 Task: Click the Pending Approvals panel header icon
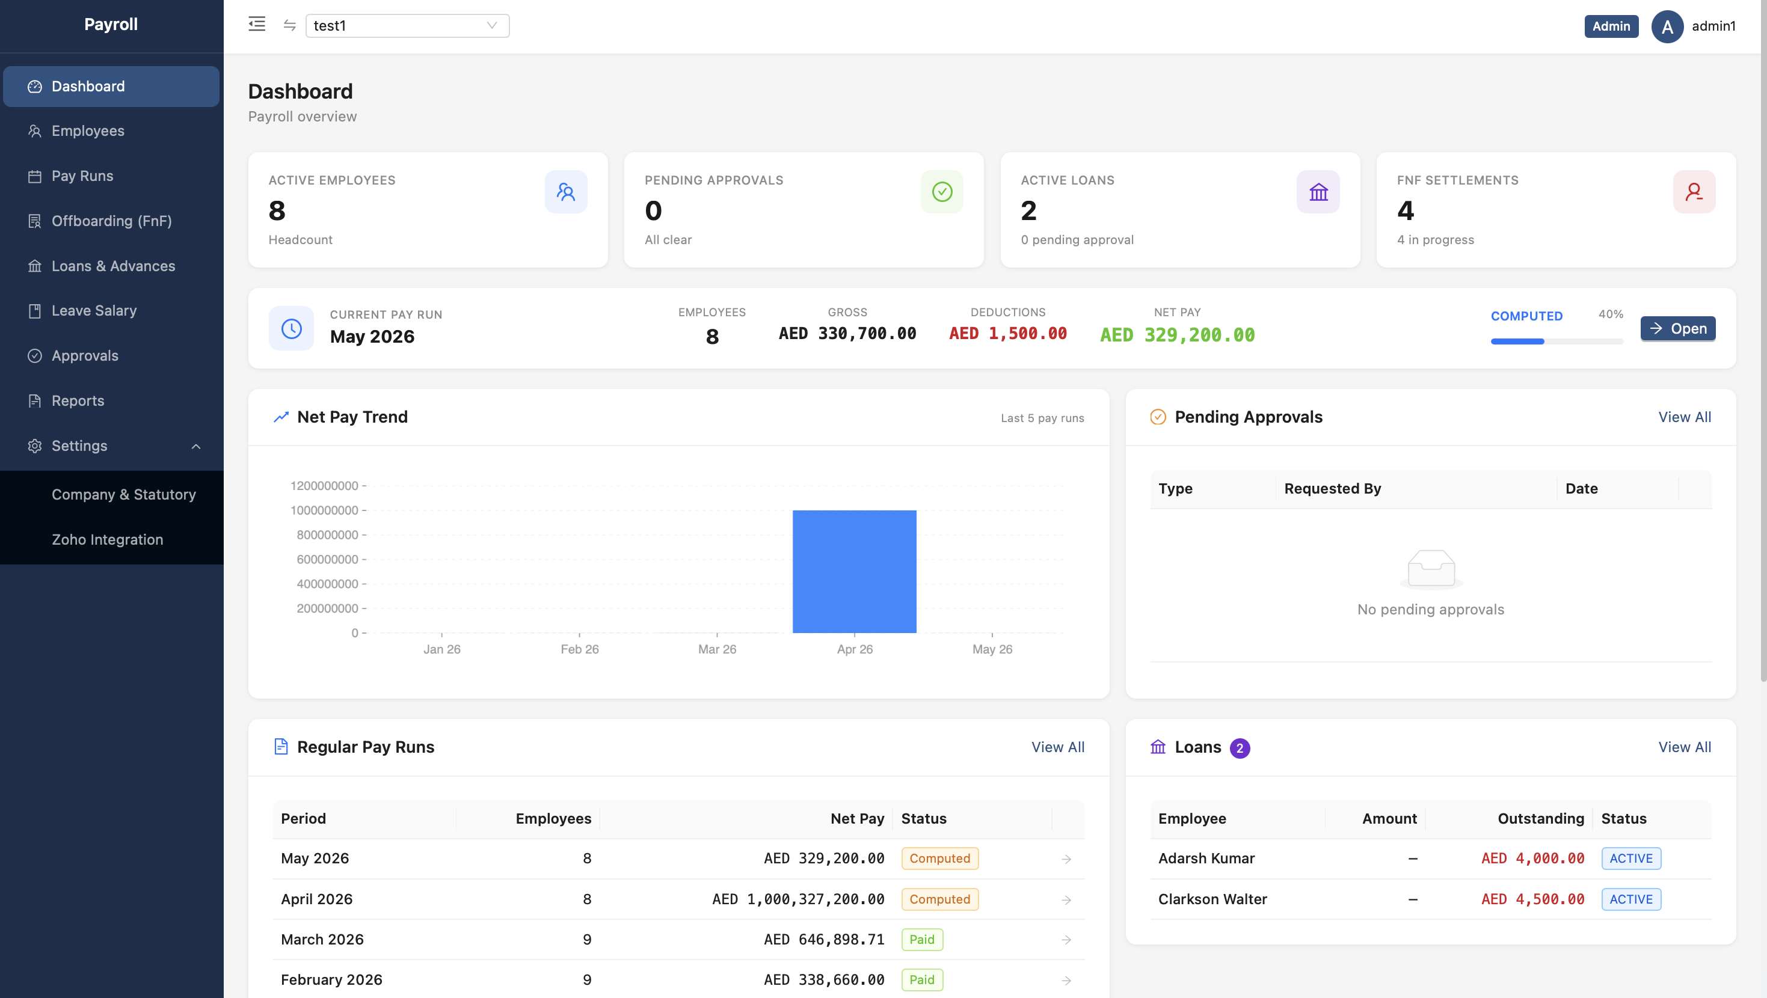tap(1158, 417)
